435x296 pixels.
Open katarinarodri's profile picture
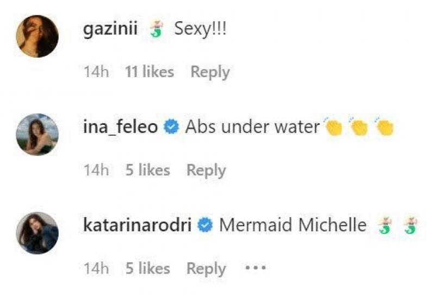tap(37, 232)
